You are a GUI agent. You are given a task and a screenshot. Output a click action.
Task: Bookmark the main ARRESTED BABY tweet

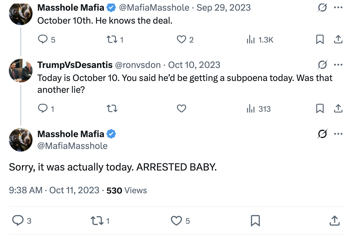click(x=255, y=220)
